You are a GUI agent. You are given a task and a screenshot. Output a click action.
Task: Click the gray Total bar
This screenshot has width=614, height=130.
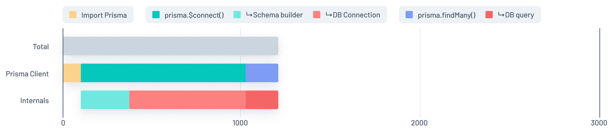170,46
